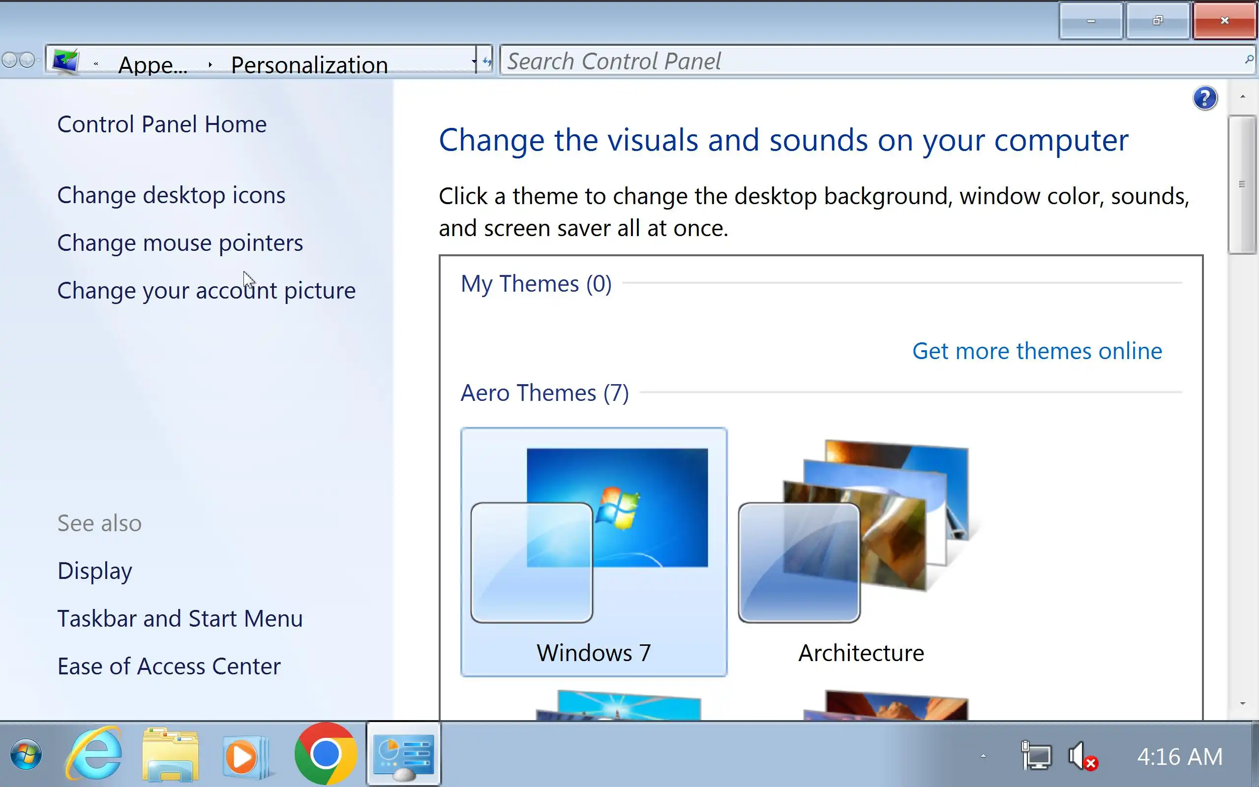Viewport: 1259px width, 787px height.
Task: Open the Control Panel Home link
Action: point(162,124)
